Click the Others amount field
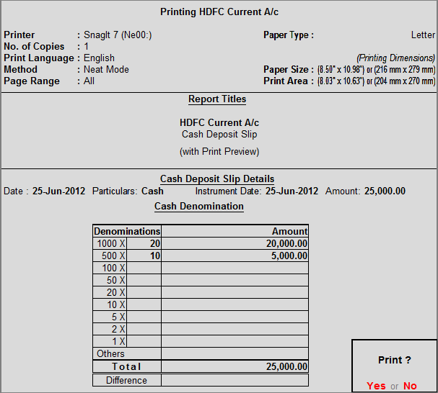This screenshot has width=438, height=393. pos(235,353)
